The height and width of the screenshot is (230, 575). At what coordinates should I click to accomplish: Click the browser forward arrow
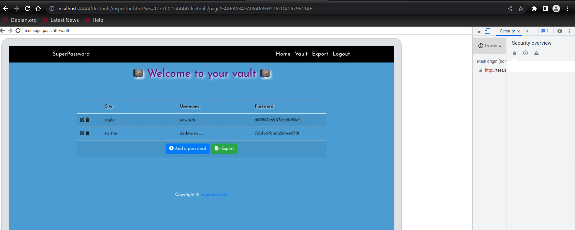click(x=16, y=9)
